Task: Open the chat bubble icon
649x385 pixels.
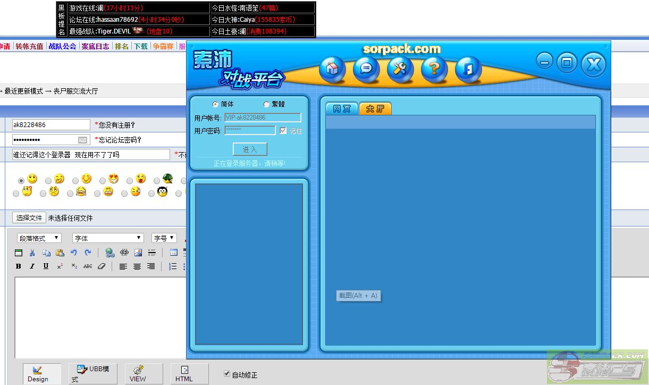Action: pyautogui.click(x=366, y=69)
